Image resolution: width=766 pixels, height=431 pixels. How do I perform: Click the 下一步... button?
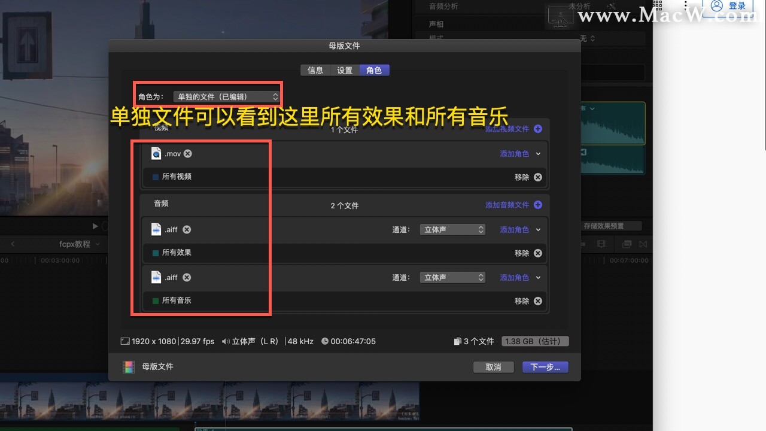[x=545, y=367]
